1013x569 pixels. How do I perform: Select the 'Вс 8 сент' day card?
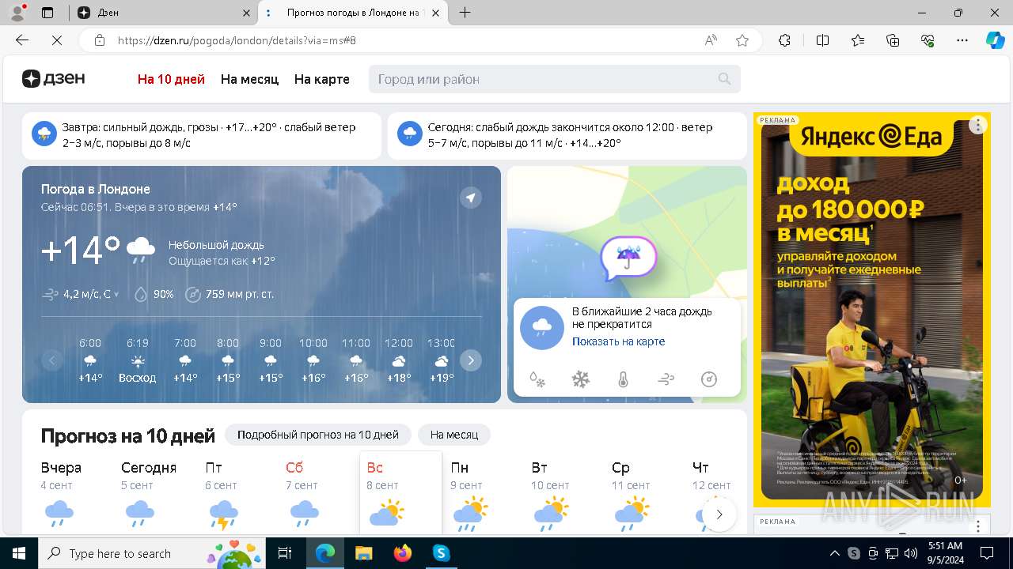(x=400, y=492)
